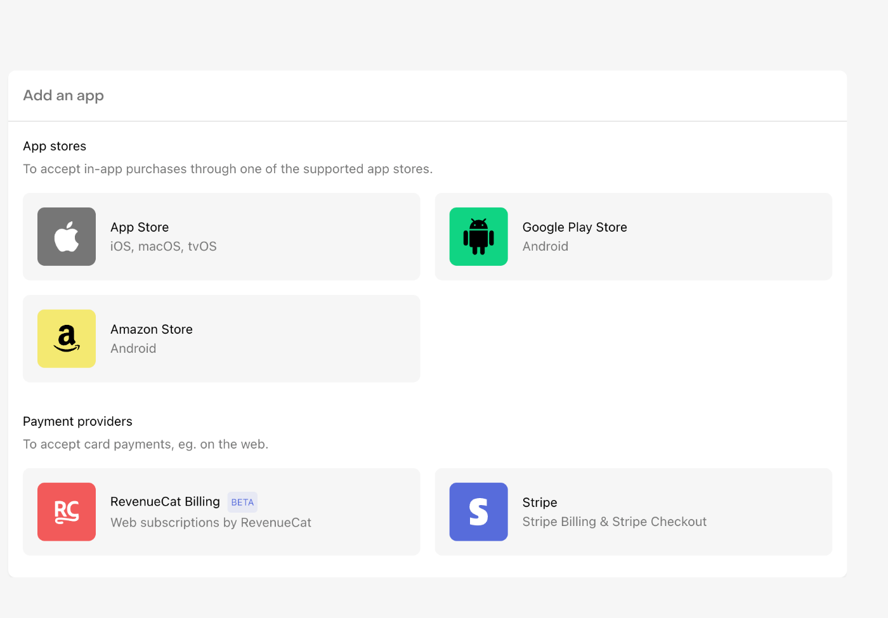Click the blue Stripe S icon
The image size is (888, 618).
coord(479,512)
